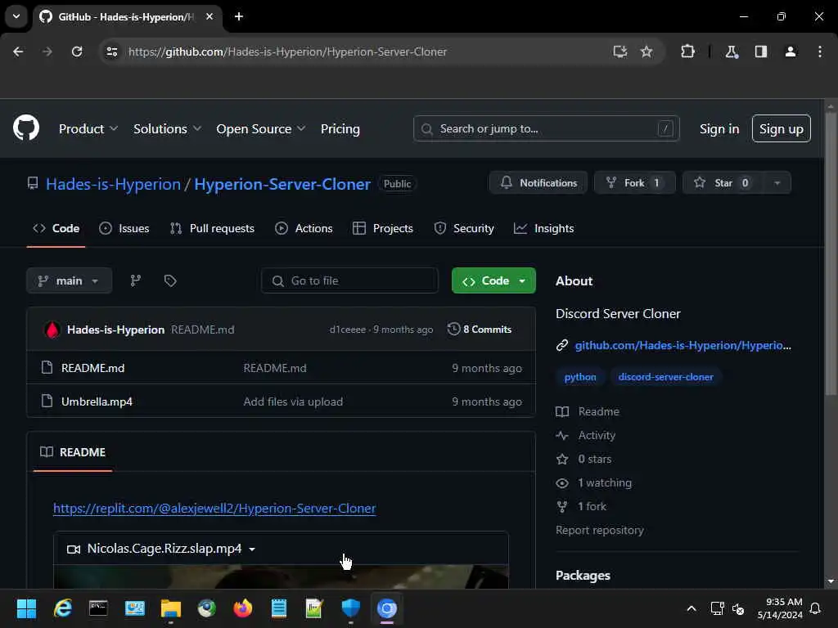Viewport: 838px width, 628px height.
Task: Click the Sign up button
Action: (x=781, y=128)
